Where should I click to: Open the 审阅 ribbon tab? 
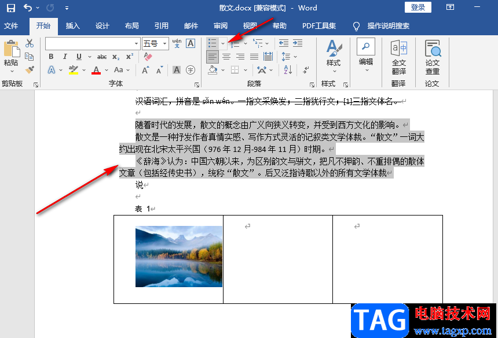(221, 26)
